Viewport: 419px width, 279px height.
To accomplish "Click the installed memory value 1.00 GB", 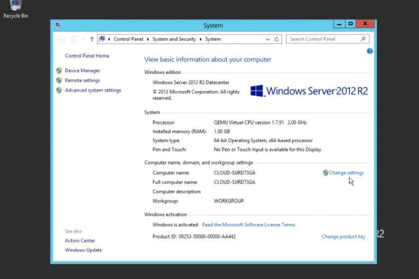I will 222,131.
